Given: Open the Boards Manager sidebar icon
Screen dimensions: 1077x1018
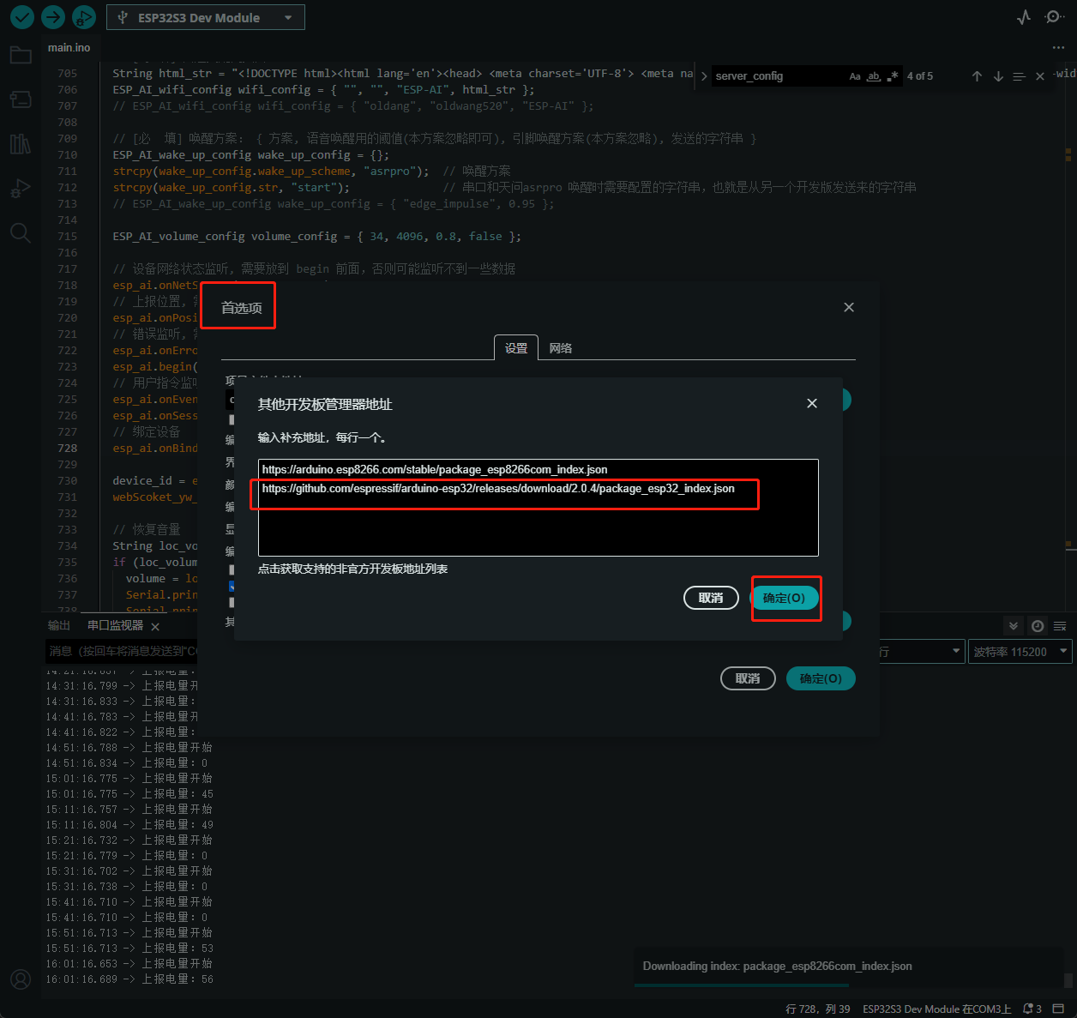Looking at the screenshot, I should coord(21,99).
